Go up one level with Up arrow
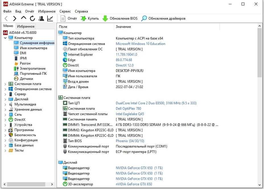This screenshot has height=189, width=264. tap(24, 18)
